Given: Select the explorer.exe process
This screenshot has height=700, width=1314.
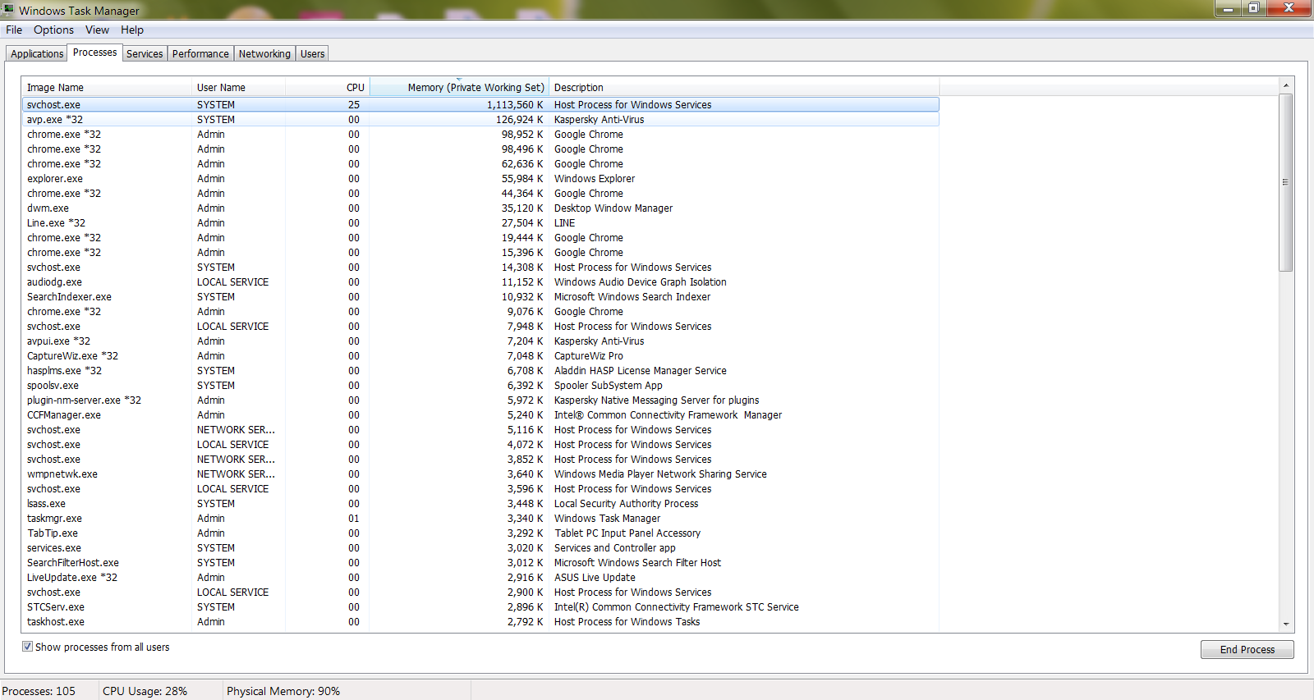Looking at the screenshot, I should tap(480, 178).
